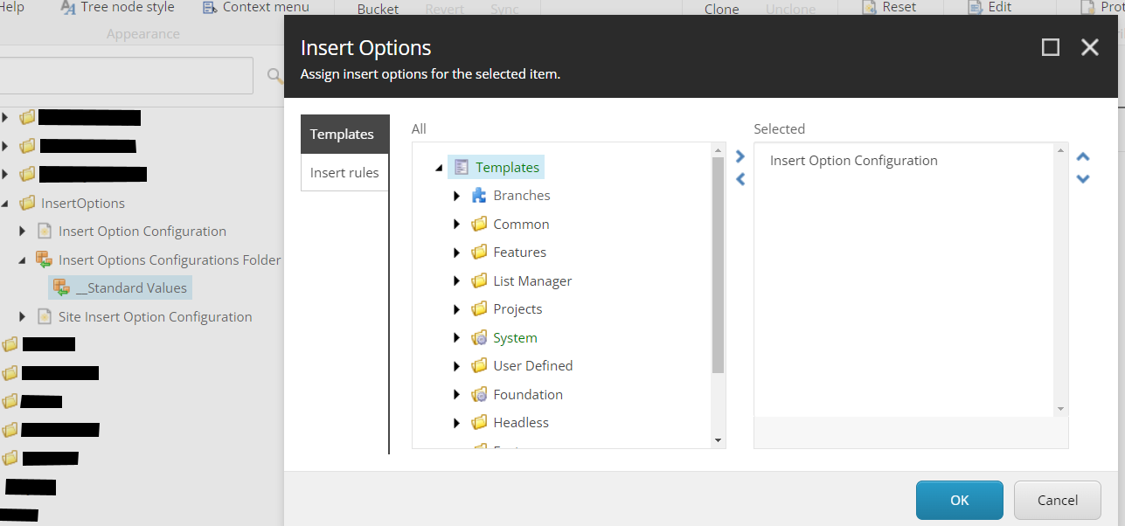This screenshot has width=1125, height=526.
Task: Move selected item up with arrow
Action: (x=1083, y=157)
